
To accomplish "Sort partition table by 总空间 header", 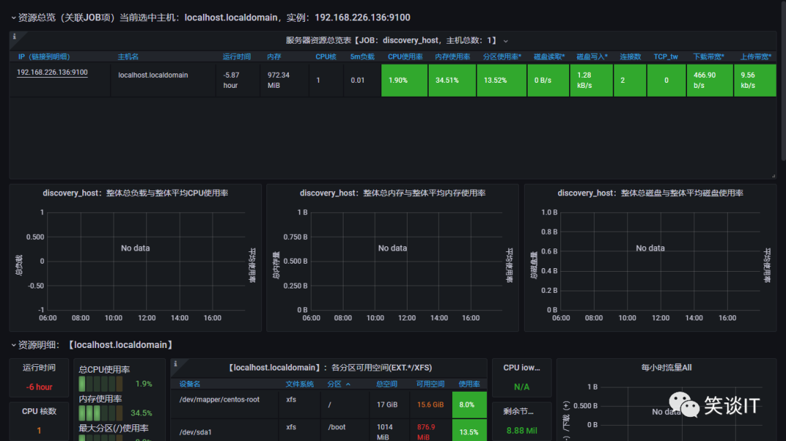I will pyautogui.click(x=386, y=384).
